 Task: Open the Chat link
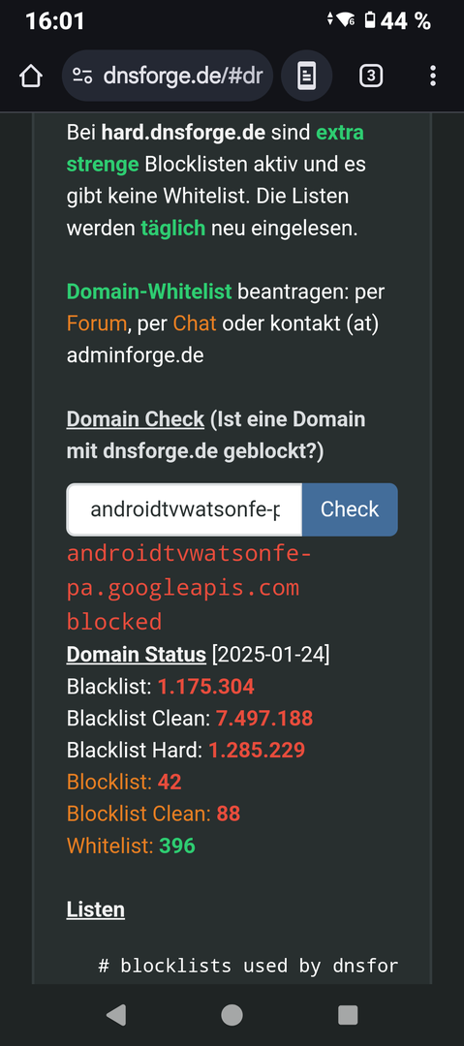click(x=195, y=323)
